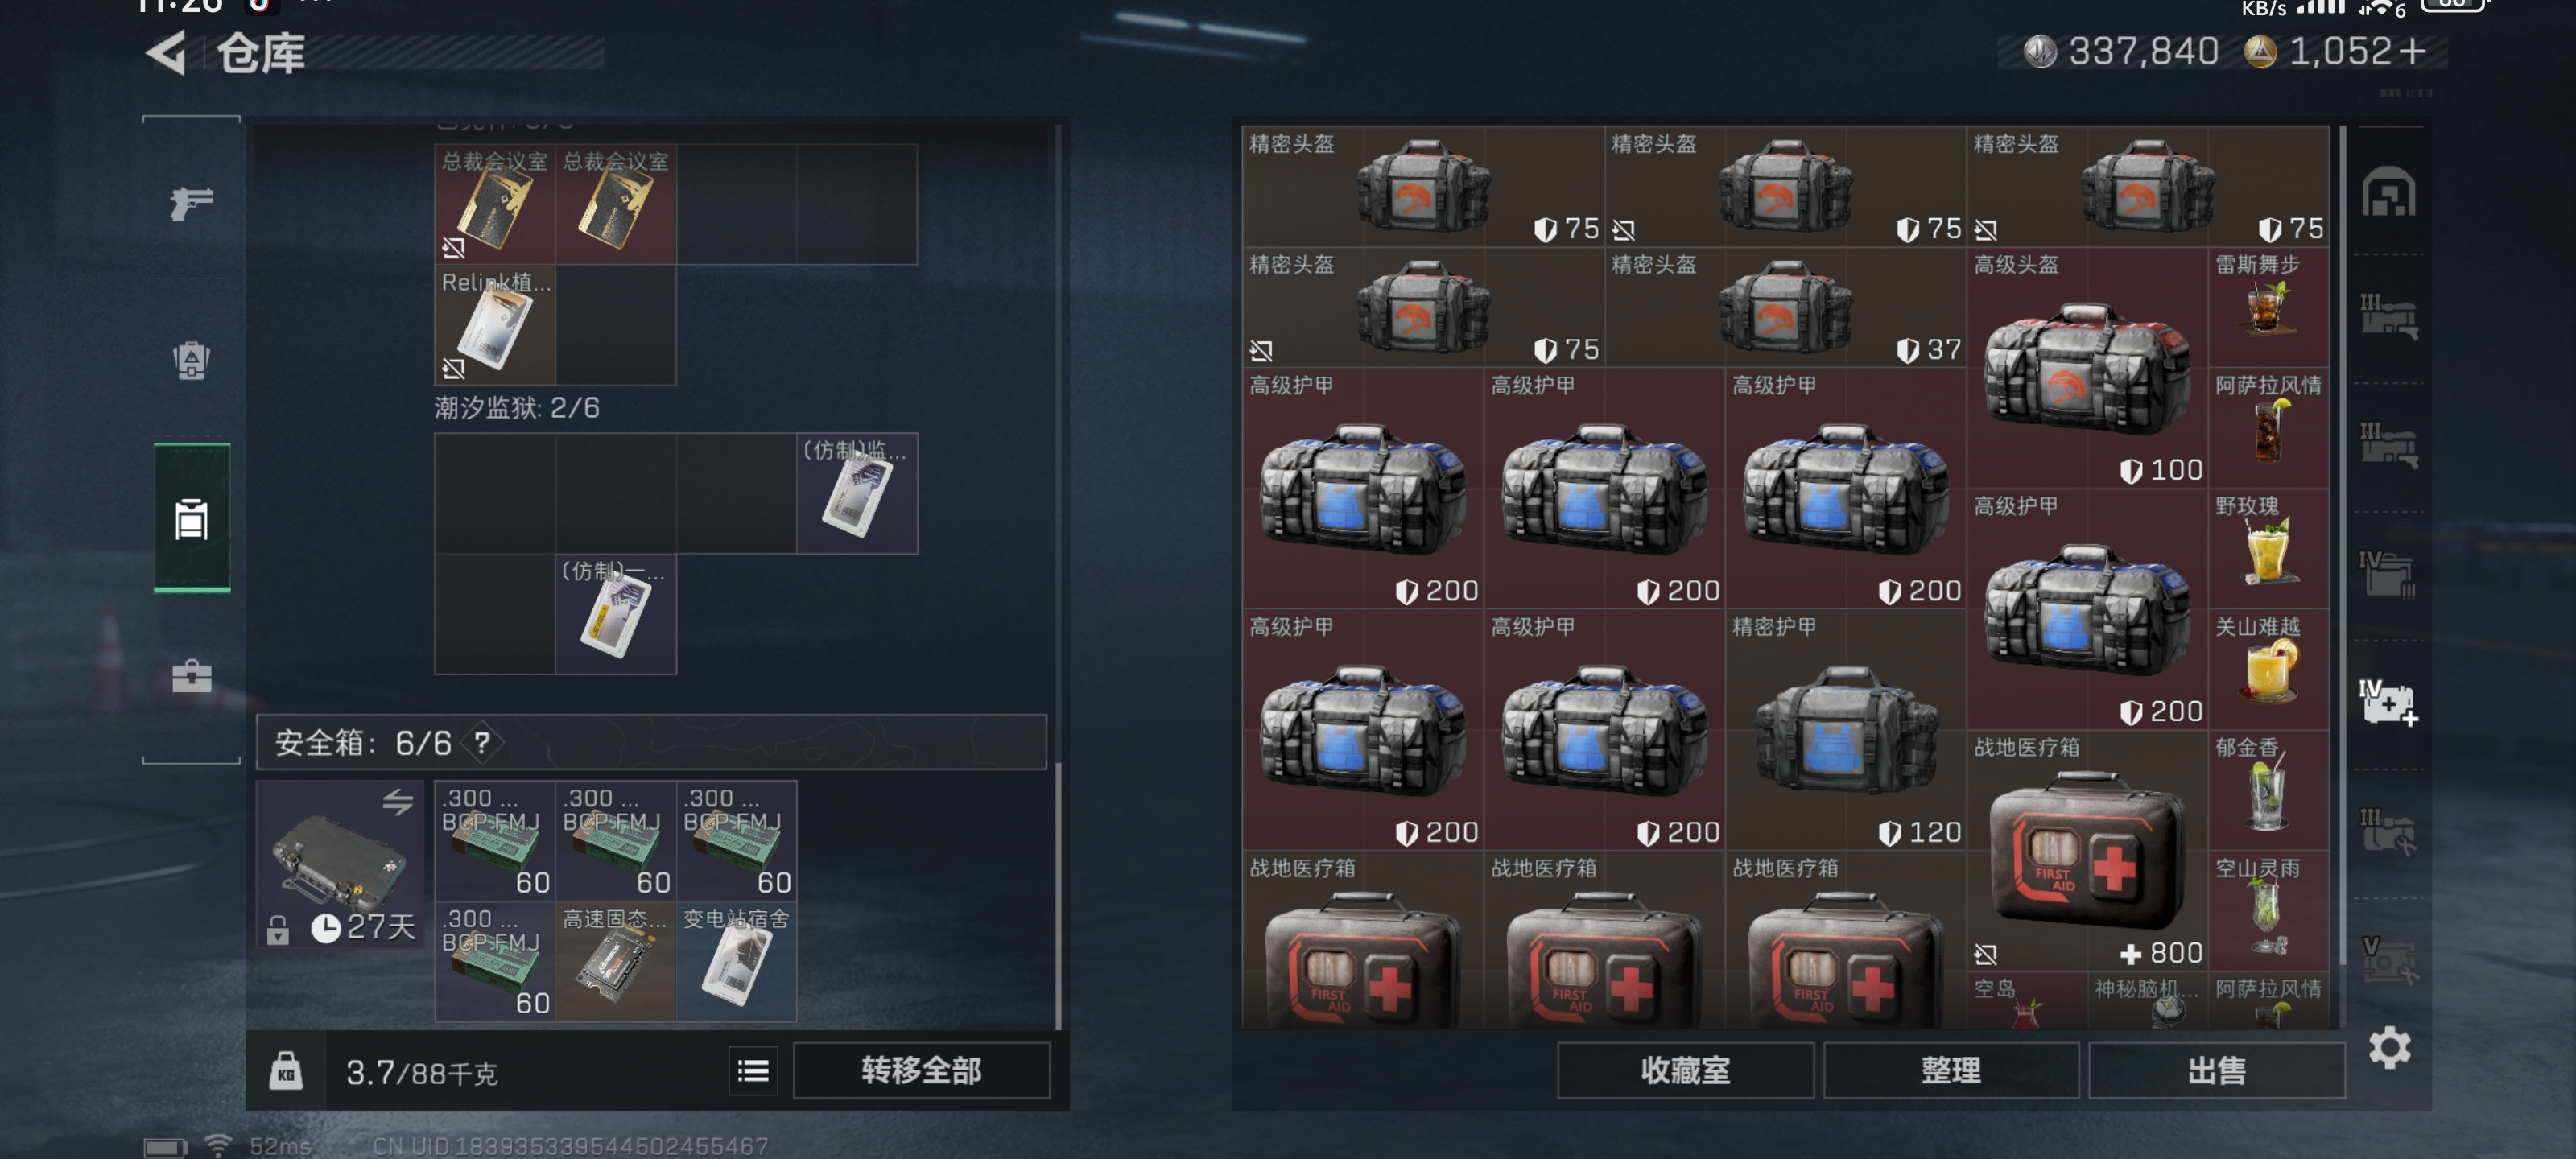Click the settings gear icon

coord(2389,1047)
